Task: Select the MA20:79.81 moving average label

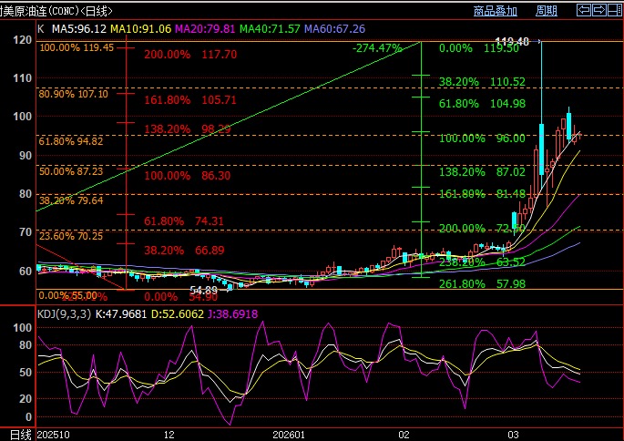Action: [x=206, y=28]
